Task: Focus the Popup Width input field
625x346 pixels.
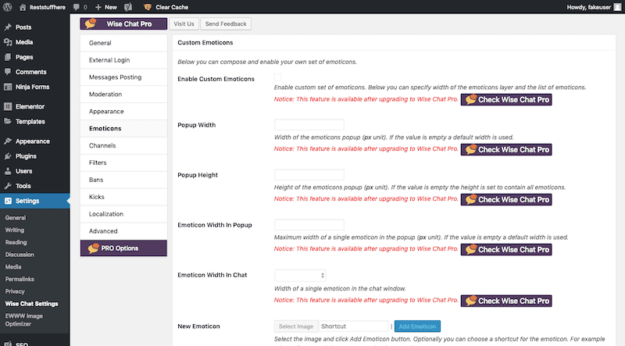Action: pyautogui.click(x=309, y=125)
